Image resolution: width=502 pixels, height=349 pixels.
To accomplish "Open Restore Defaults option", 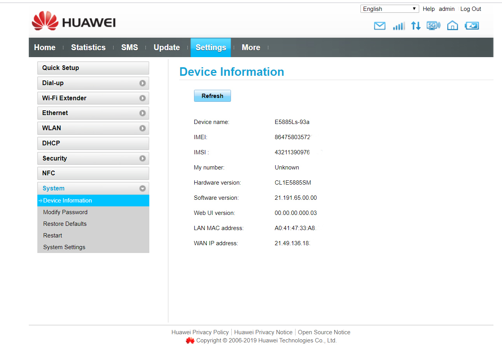I will coord(65,224).
